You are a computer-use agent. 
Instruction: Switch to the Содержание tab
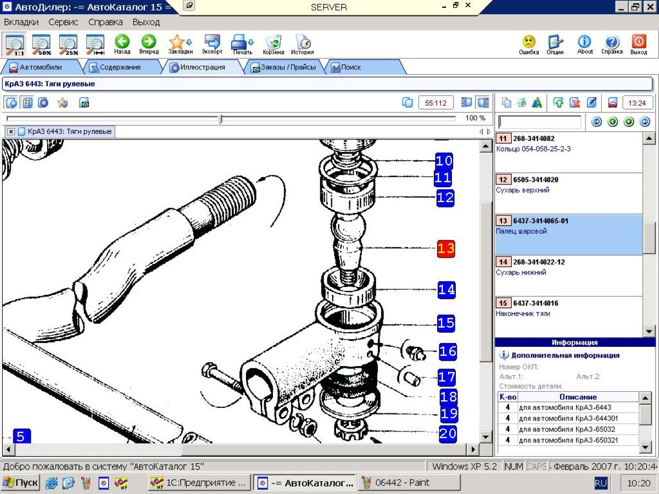[x=120, y=68]
